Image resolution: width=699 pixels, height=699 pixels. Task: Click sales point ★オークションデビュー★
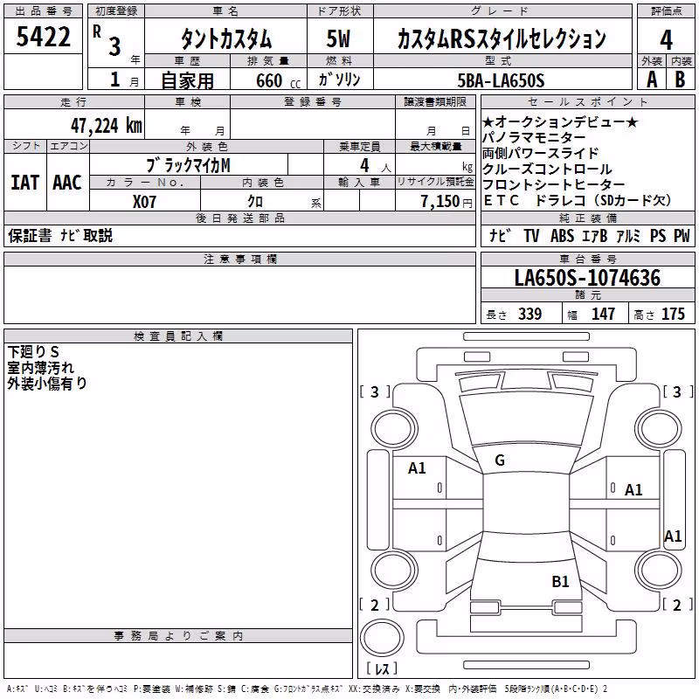click(x=560, y=121)
